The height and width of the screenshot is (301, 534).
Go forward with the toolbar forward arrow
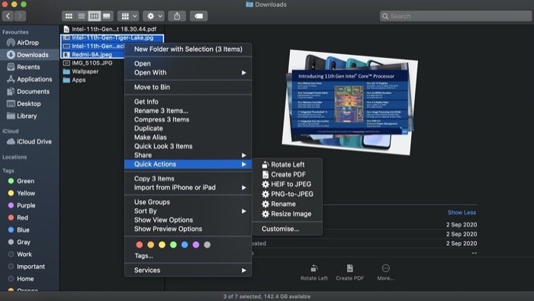[x=20, y=16]
